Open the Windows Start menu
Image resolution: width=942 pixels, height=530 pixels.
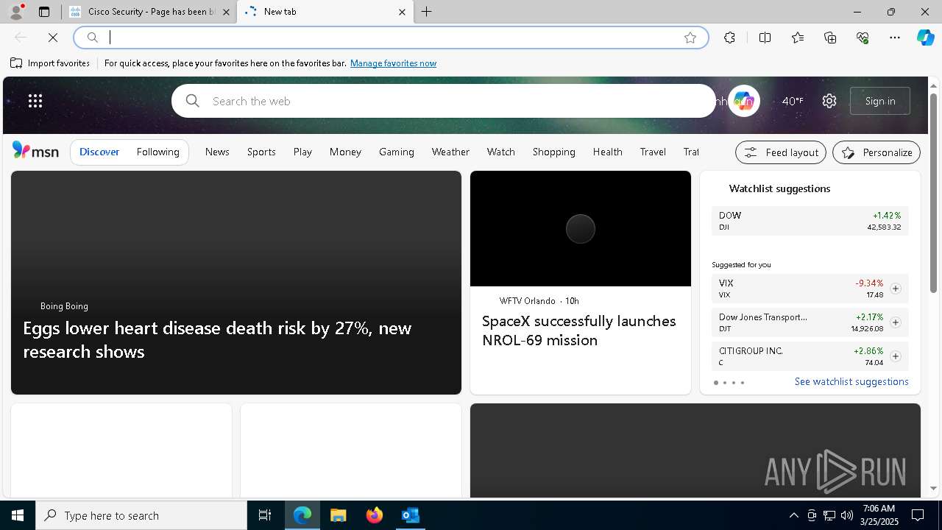[18, 515]
